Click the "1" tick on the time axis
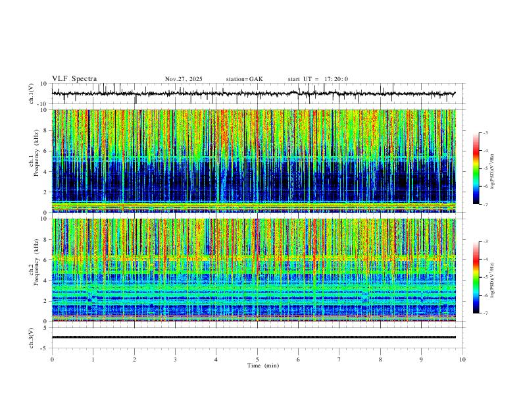The height and width of the screenshot is (403, 521). [93, 360]
